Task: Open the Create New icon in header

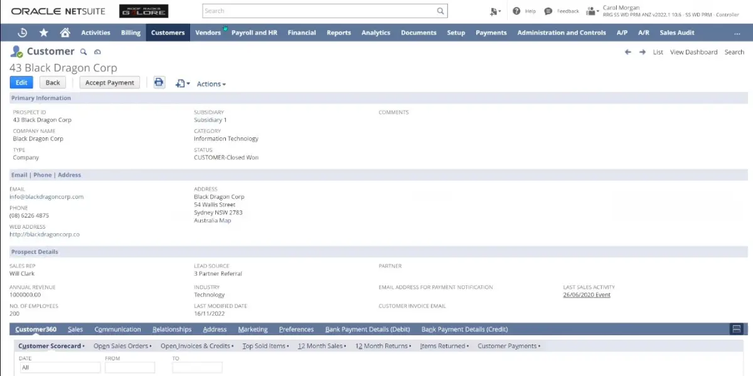Action: point(495,11)
